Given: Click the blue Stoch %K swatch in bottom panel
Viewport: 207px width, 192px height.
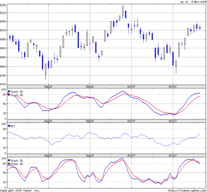Looking at the screenshot, I should (9, 160).
